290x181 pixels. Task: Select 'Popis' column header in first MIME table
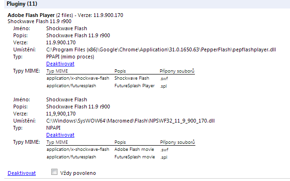point(120,71)
